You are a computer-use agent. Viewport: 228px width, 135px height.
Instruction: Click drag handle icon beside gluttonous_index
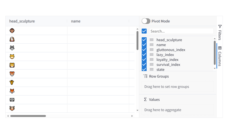(x=151, y=50)
